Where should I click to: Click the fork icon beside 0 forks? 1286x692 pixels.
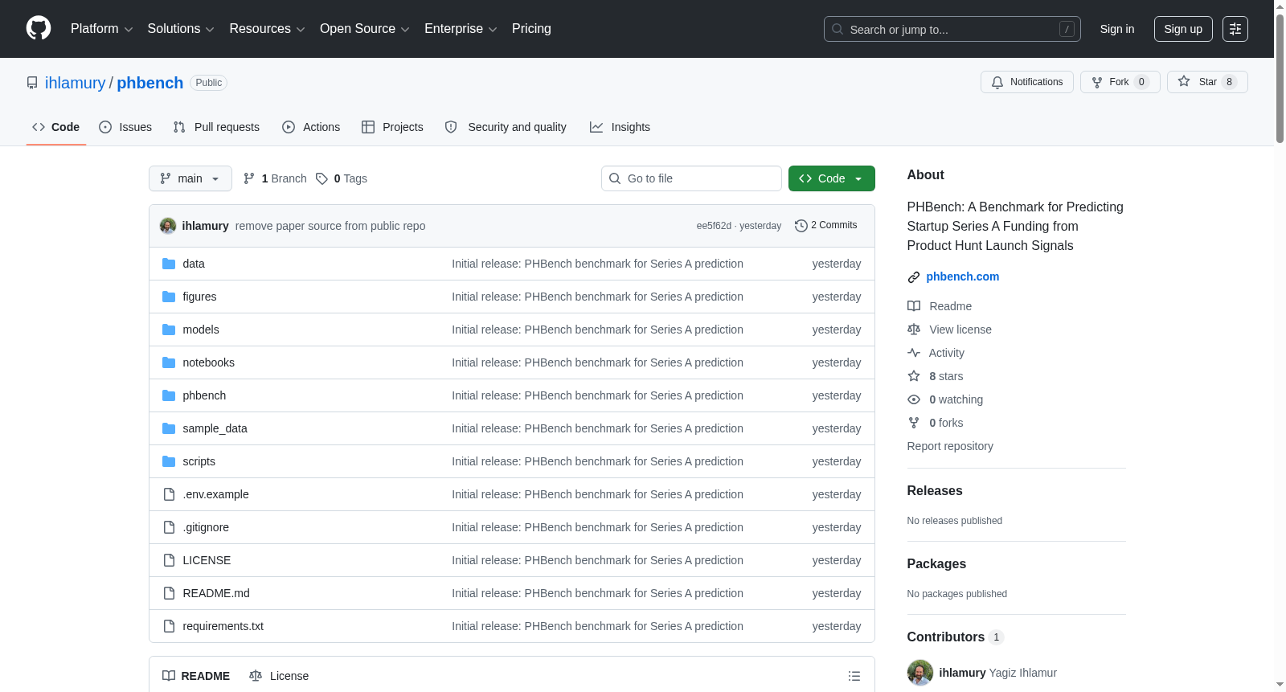[x=914, y=423]
